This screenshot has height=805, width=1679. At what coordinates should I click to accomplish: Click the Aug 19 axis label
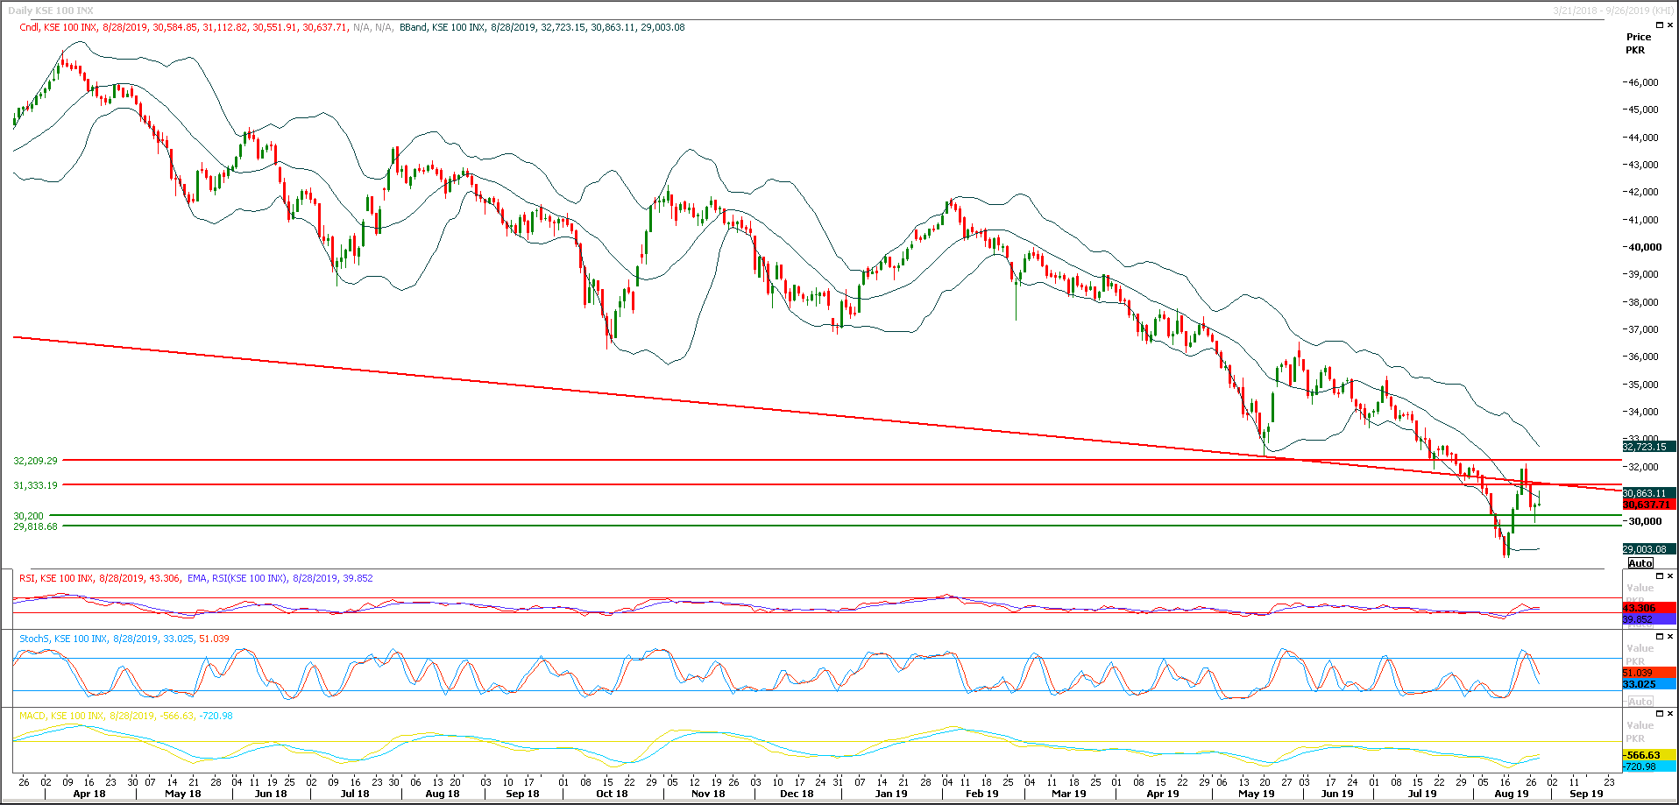pos(1512,793)
